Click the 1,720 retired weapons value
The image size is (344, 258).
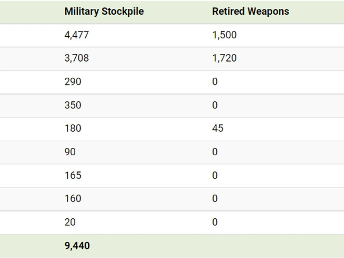(224, 58)
